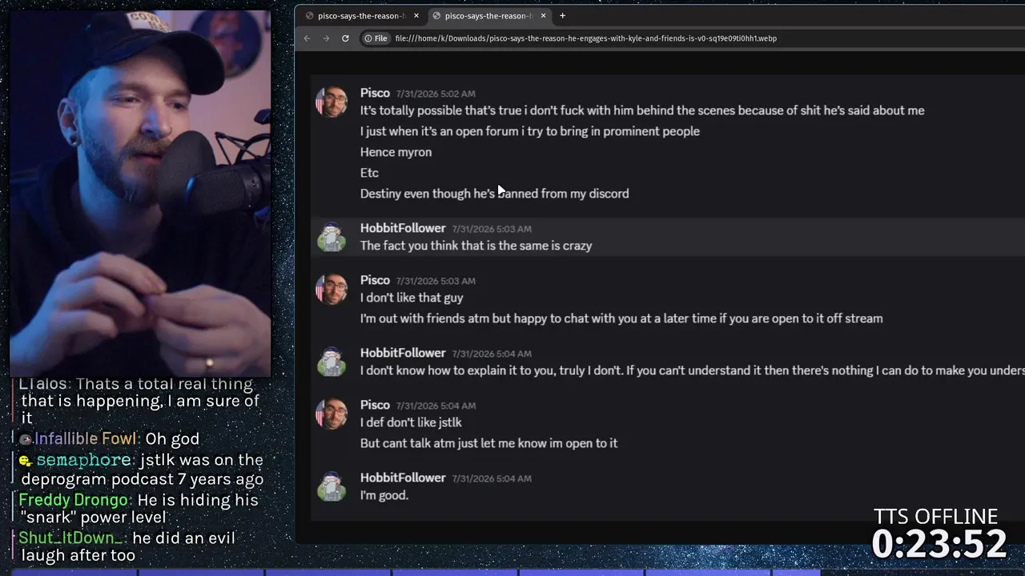Click the browser forward arrow
The image size is (1025, 576).
(x=326, y=38)
